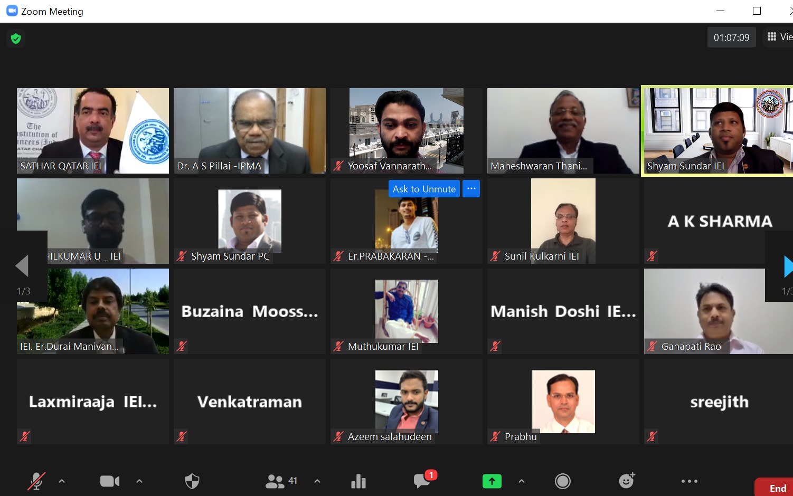Open the Polls bar chart icon
793x496 pixels.
[x=358, y=481]
